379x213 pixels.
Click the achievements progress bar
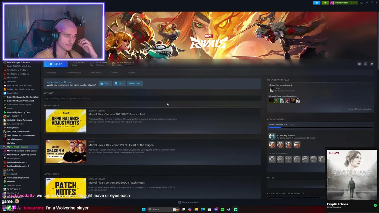coord(320,128)
